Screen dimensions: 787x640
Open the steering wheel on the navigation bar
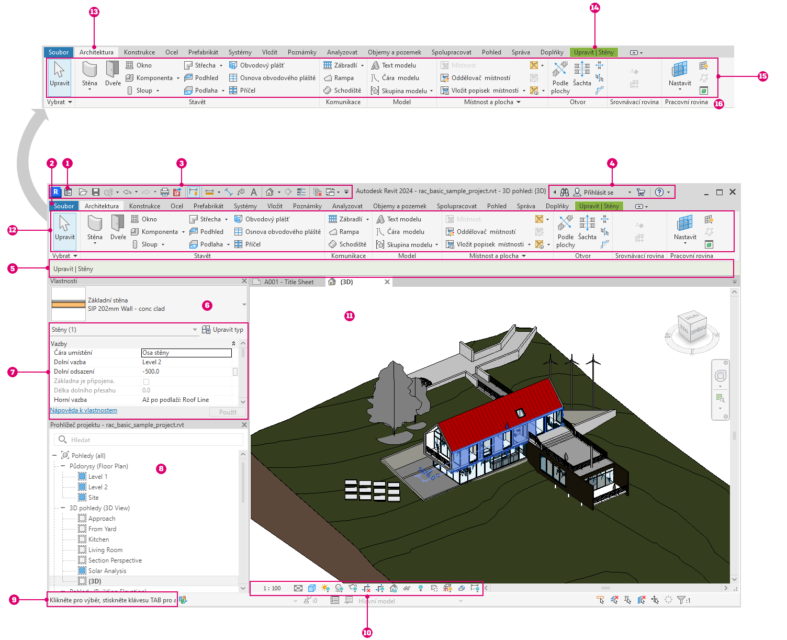[x=721, y=376]
